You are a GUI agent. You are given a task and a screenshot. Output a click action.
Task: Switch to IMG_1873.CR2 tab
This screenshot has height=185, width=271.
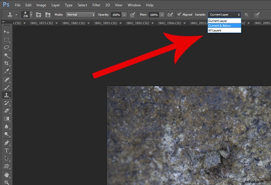(42, 23)
